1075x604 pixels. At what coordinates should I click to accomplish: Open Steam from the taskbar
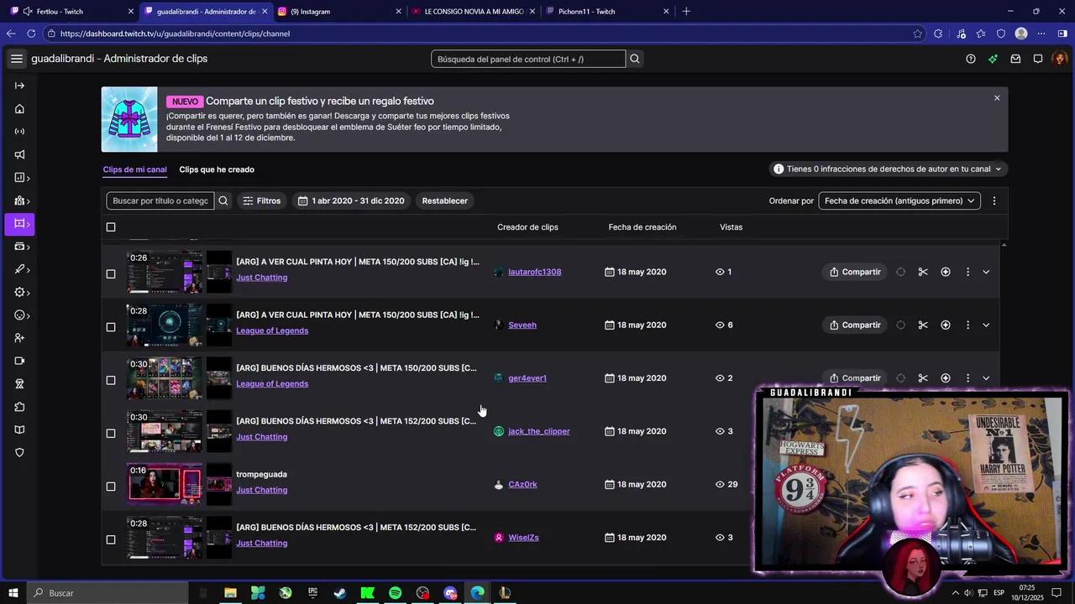click(340, 593)
